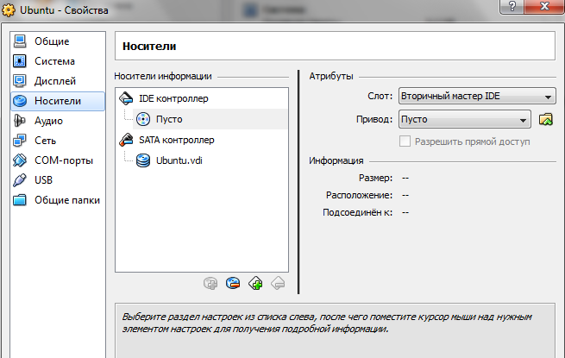Click the disabled remove controller icon
The height and width of the screenshot is (358, 565).
tap(278, 283)
